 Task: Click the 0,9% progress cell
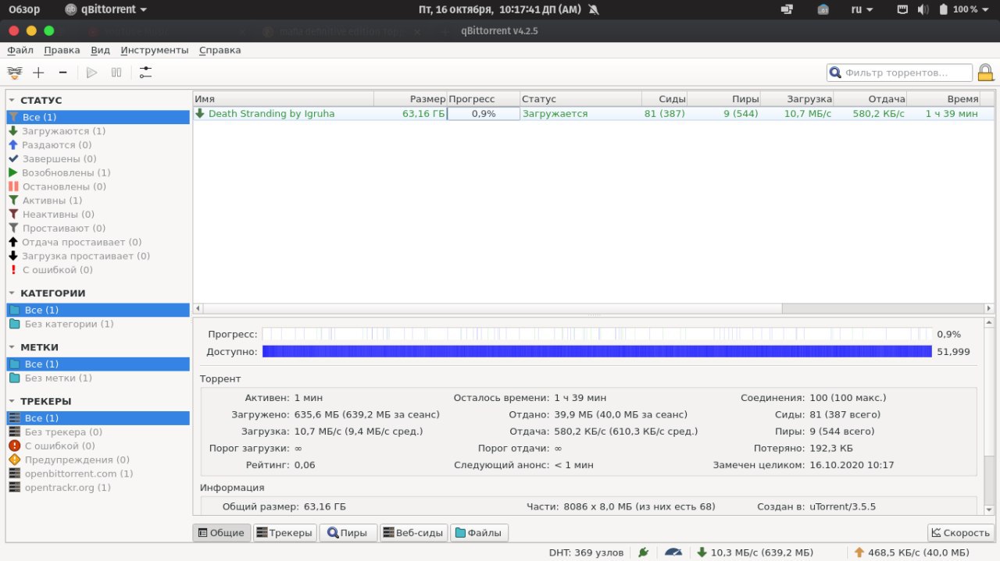click(484, 114)
